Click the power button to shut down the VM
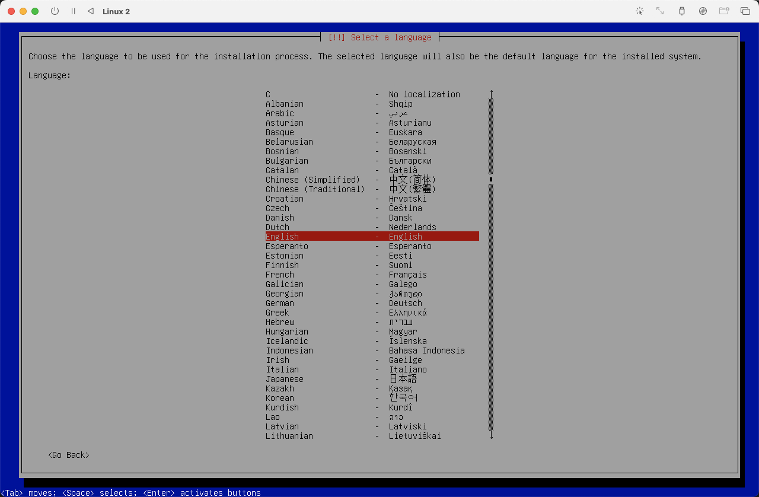 pos(55,11)
